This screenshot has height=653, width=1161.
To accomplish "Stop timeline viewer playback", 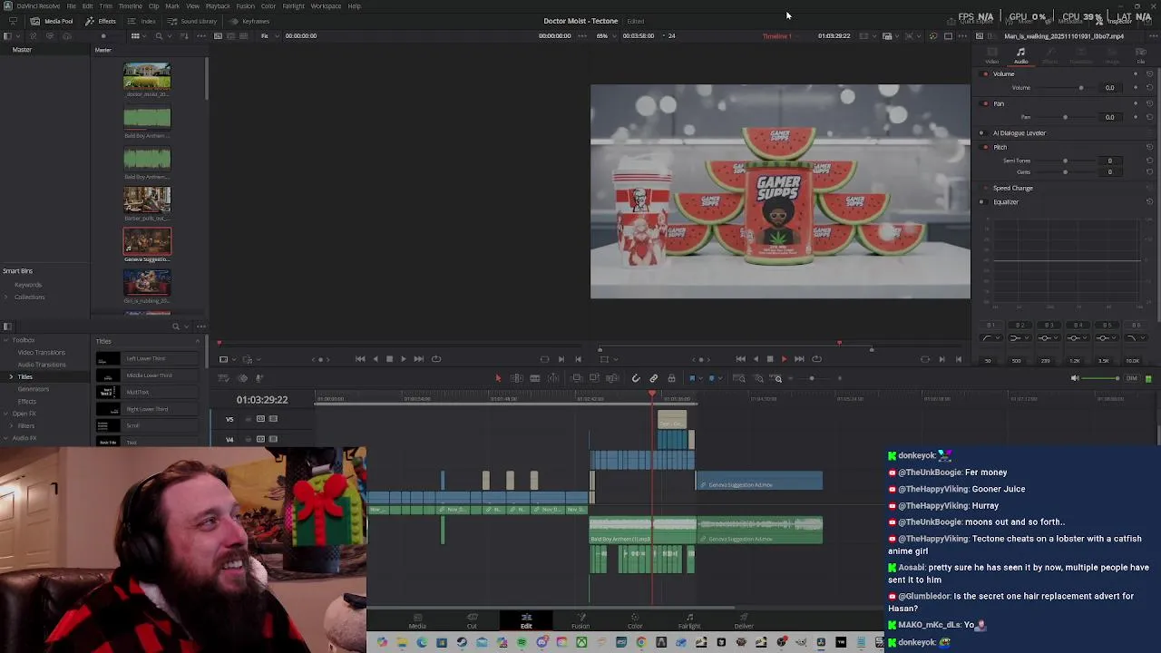I will tap(769, 359).
